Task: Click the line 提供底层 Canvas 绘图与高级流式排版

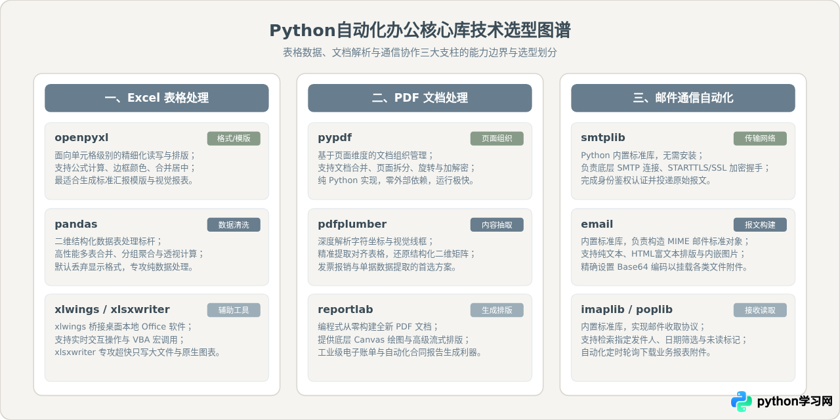Action: [394, 339]
